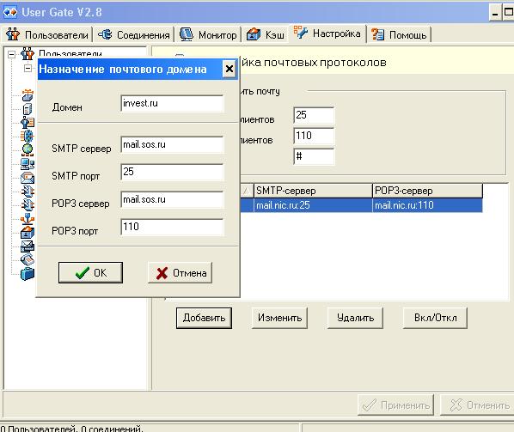Select the Настройка tab
The image size is (514, 432).
click(327, 33)
